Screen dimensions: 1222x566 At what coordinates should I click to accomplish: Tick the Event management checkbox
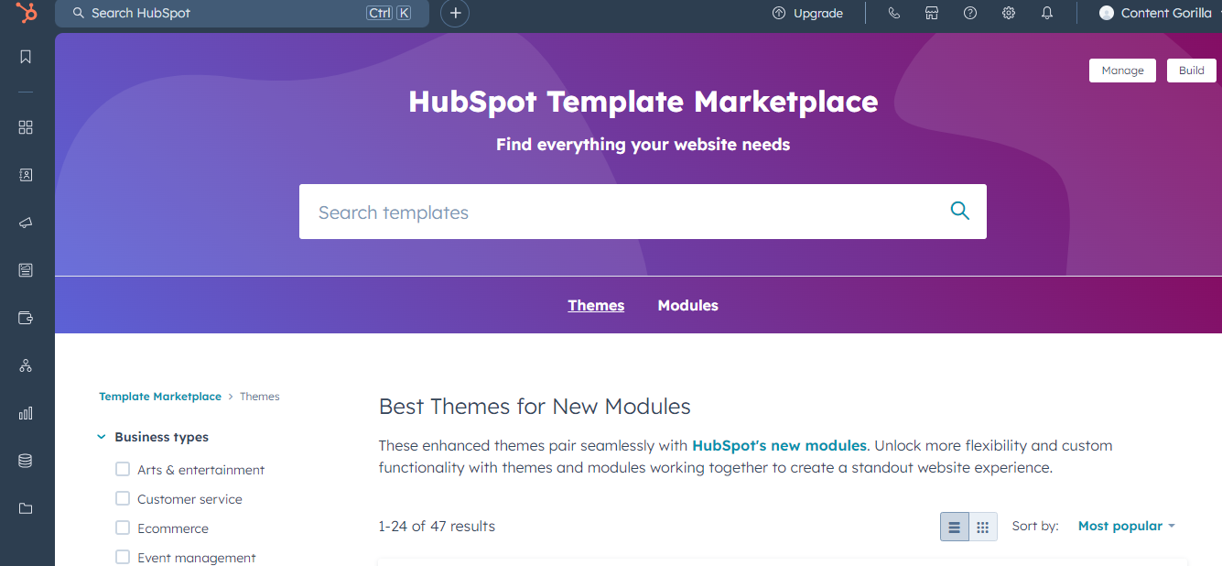123,557
